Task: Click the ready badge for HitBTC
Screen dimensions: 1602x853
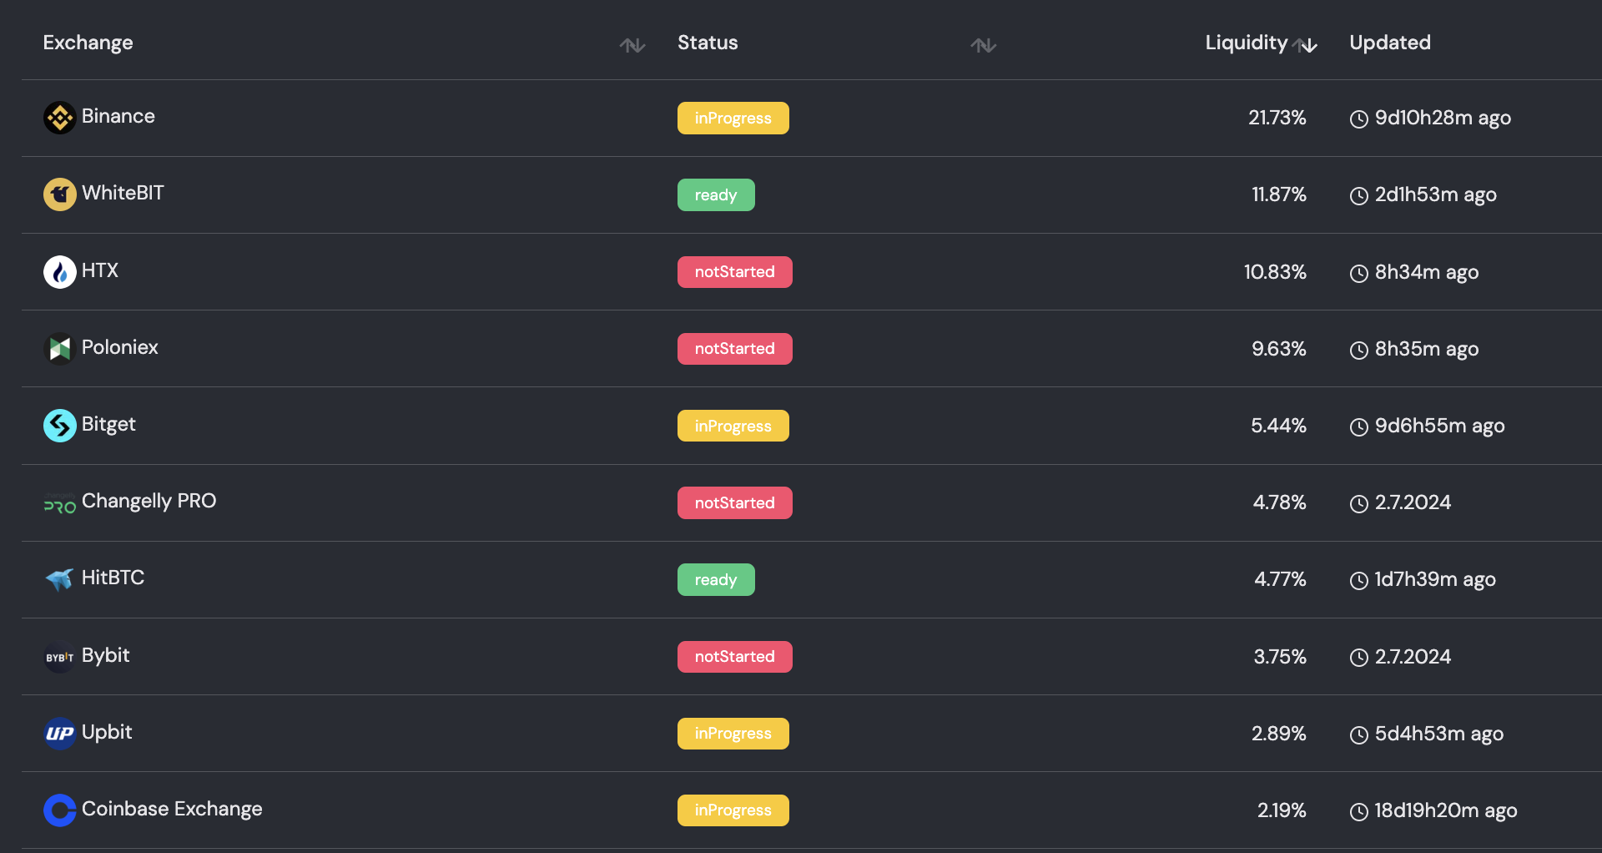Action: coord(716,579)
